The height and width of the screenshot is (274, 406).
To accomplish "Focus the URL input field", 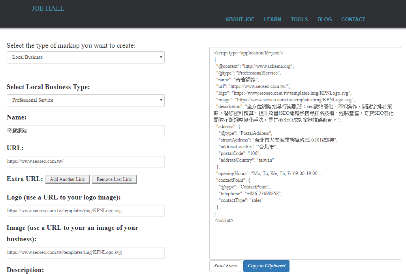I will point(86,162).
